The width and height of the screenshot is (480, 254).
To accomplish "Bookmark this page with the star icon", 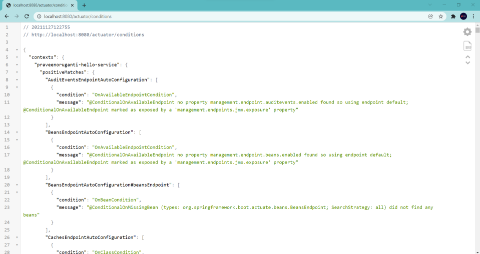I will click(441, 16).
